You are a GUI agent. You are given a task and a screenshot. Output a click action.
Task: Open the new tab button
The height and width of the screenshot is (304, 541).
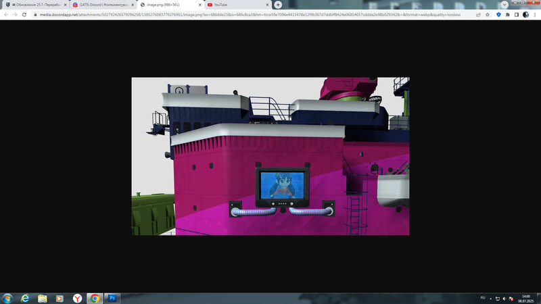[278, 5]
